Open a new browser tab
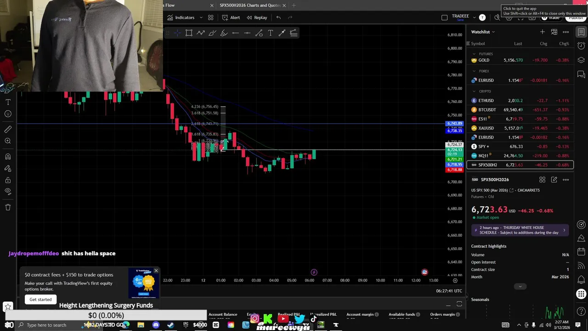 294,6
